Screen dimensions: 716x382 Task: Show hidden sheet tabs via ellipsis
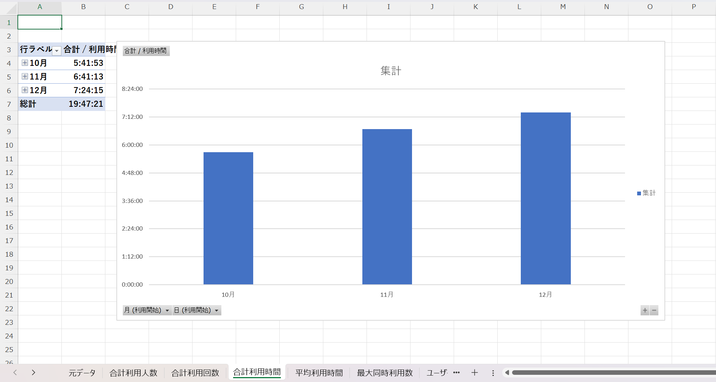pos(456,373)
